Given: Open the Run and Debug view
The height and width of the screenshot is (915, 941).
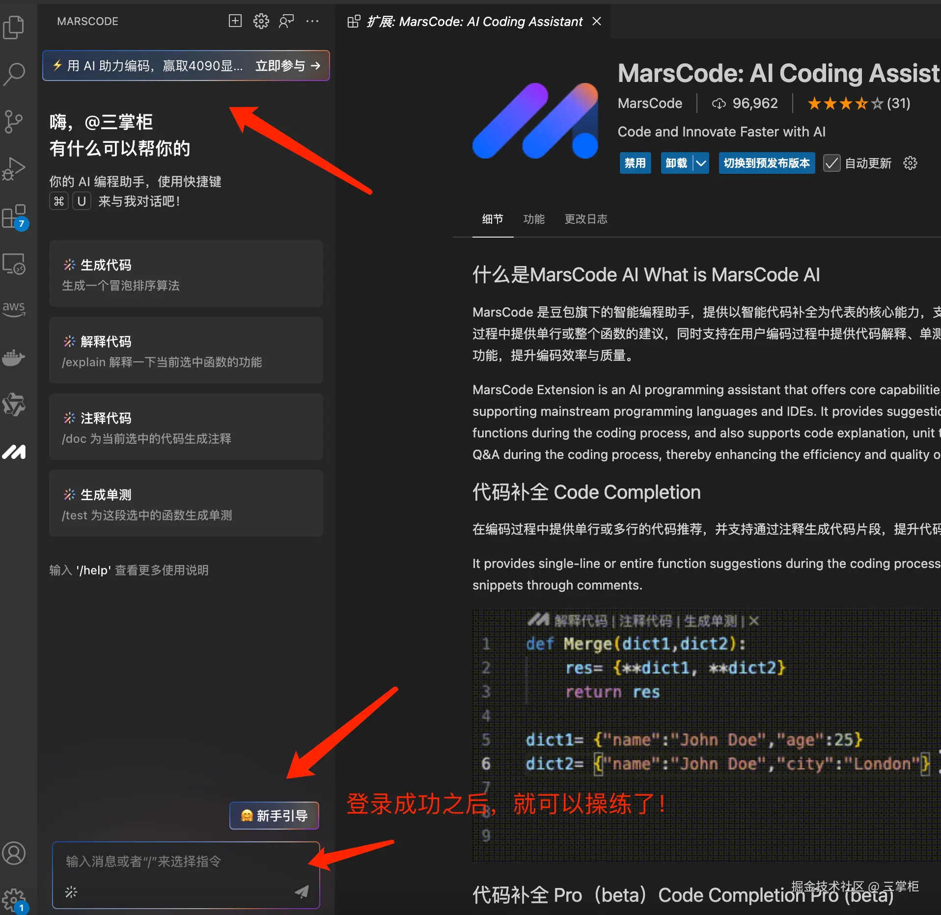Looking at the screenshot, I should pyautogui.click(x=14, y=168).
